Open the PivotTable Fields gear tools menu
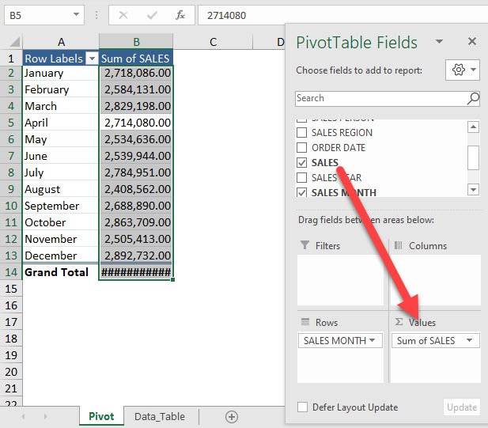The height and width of the screenshot is (428, 488). point(463,70)
